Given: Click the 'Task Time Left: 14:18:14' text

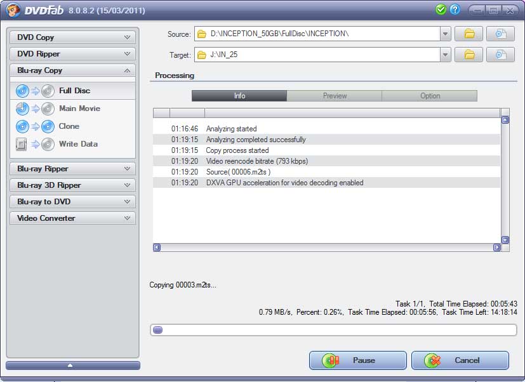Looking at the screenshot, I should [x=479, y=312].
